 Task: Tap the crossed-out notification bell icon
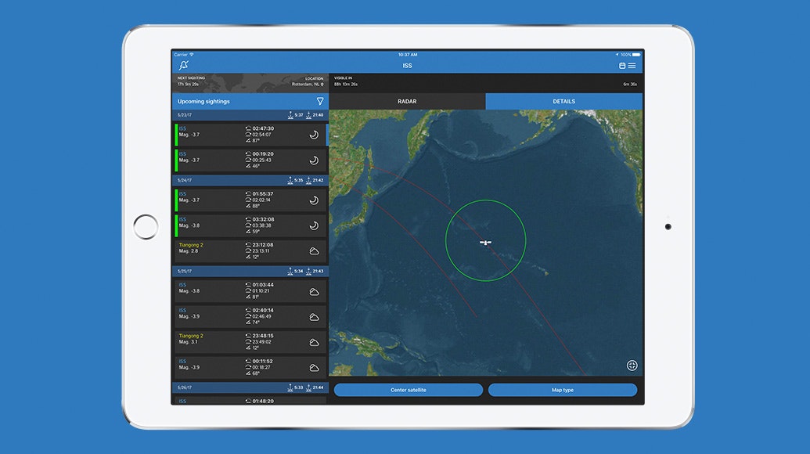185,64
